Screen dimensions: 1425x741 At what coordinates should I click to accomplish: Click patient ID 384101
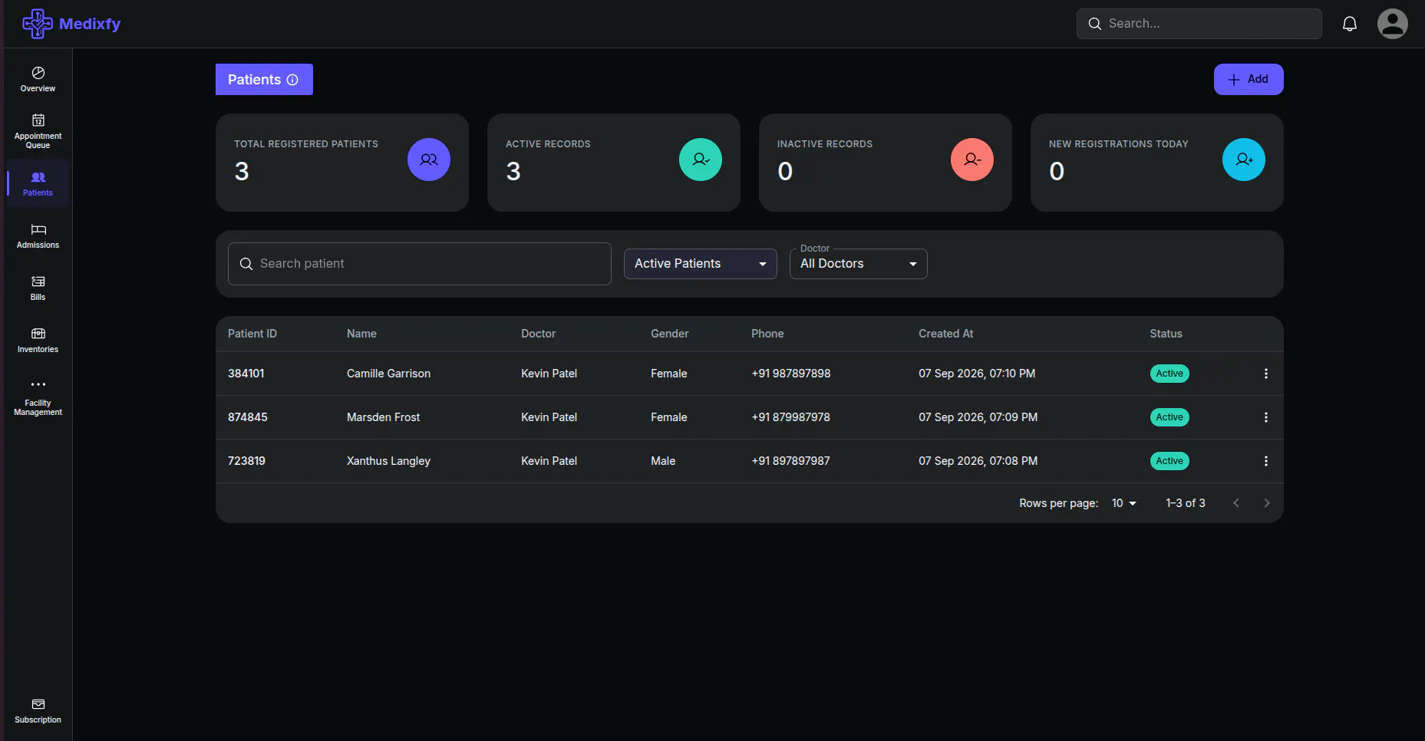246,374
